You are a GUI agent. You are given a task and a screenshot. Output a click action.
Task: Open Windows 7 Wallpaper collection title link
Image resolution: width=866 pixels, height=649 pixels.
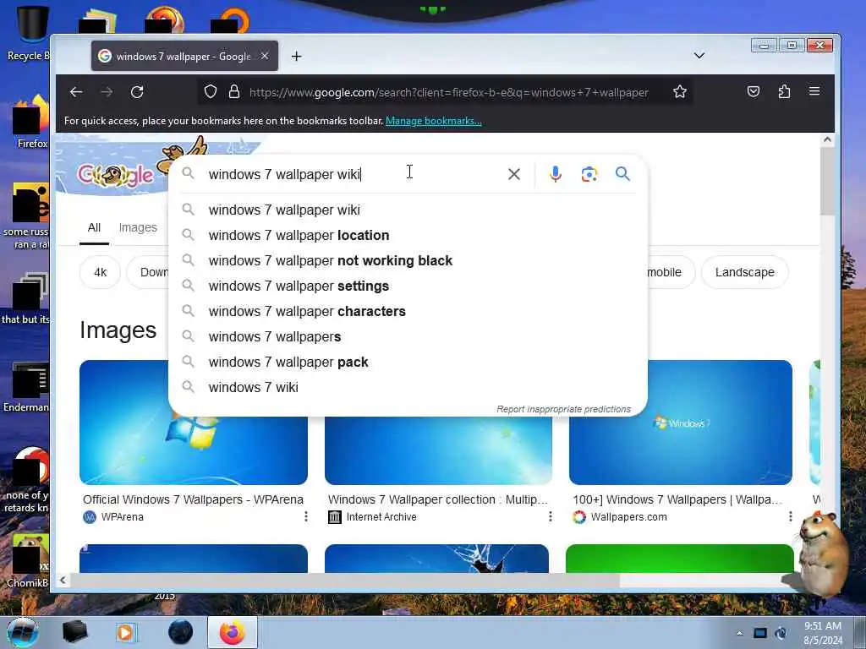437,499
